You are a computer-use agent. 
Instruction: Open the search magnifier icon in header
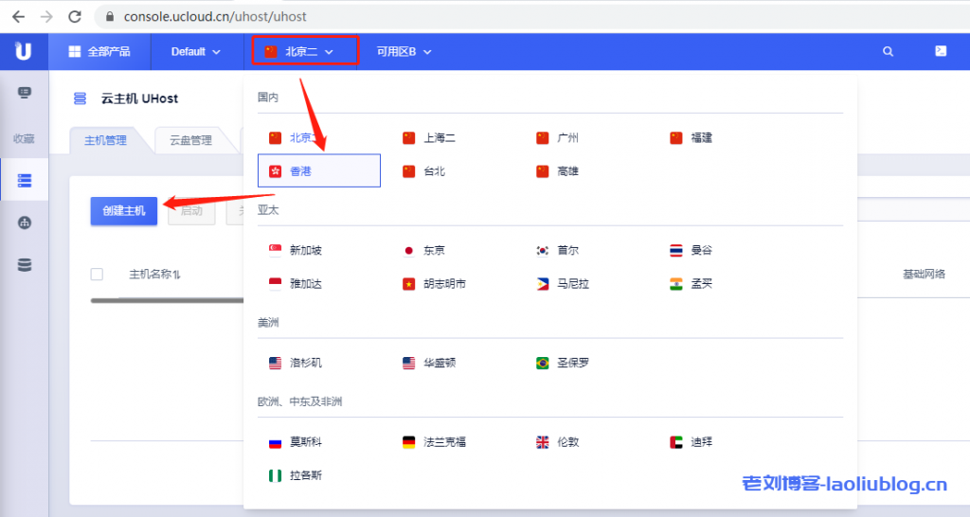pos(888,52)
